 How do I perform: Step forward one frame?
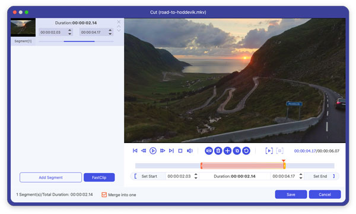[163, 151]
